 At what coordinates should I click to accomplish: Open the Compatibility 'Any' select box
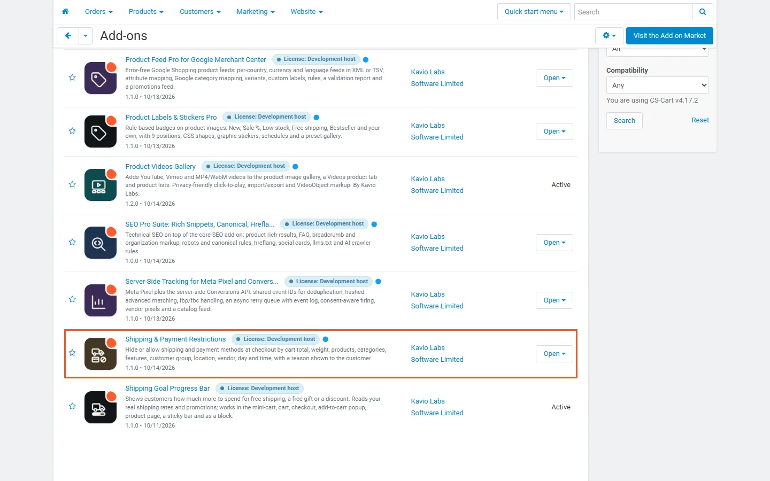point(658,85)
